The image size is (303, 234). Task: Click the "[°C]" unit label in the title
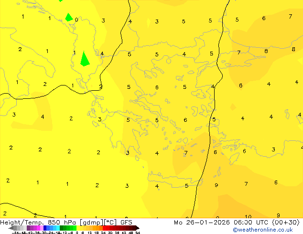tap(110, 223)
